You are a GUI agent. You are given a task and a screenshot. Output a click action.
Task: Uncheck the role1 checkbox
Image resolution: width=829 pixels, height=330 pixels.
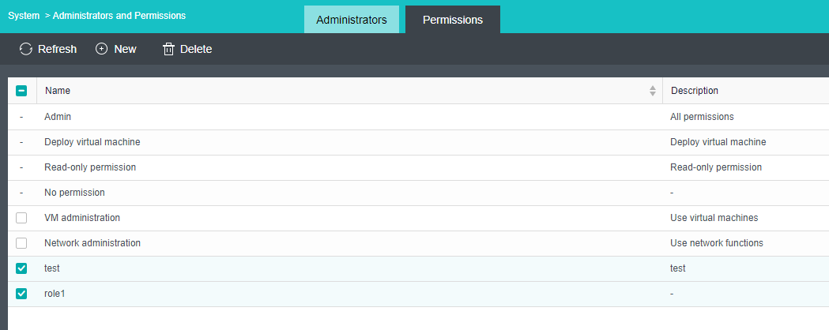tap(21, 294)
